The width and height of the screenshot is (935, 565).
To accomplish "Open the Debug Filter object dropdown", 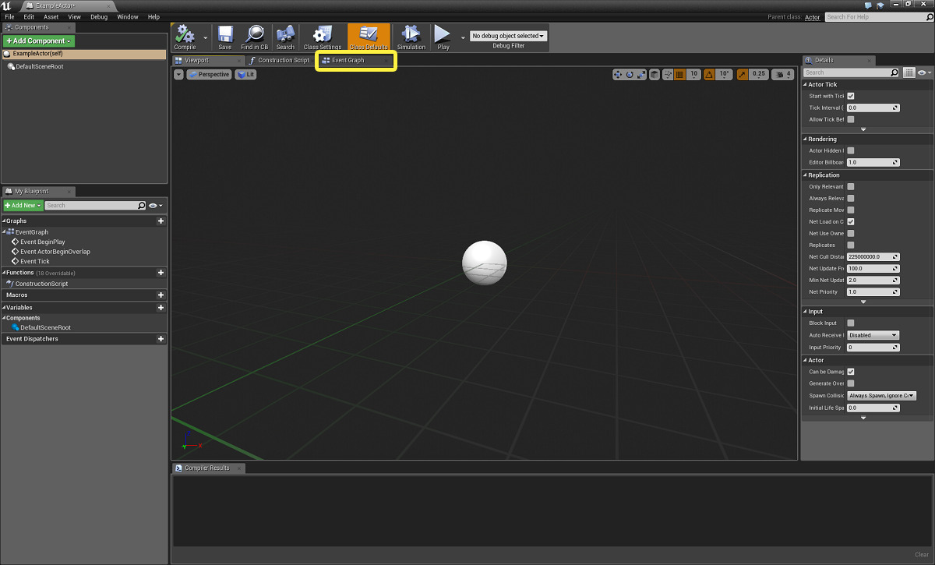I will point(507,34).
